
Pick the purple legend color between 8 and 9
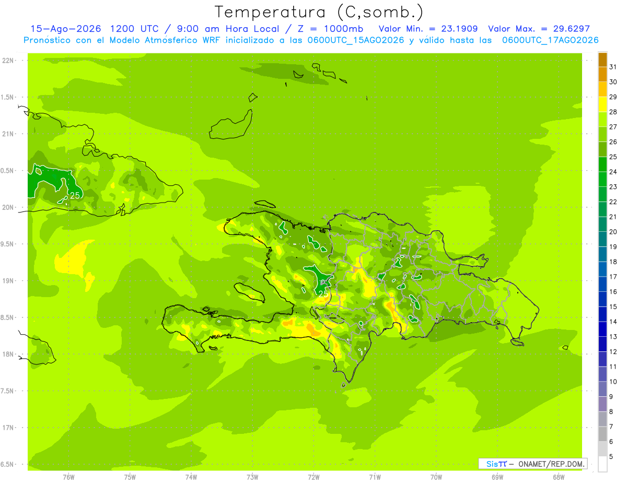[602, 404]
